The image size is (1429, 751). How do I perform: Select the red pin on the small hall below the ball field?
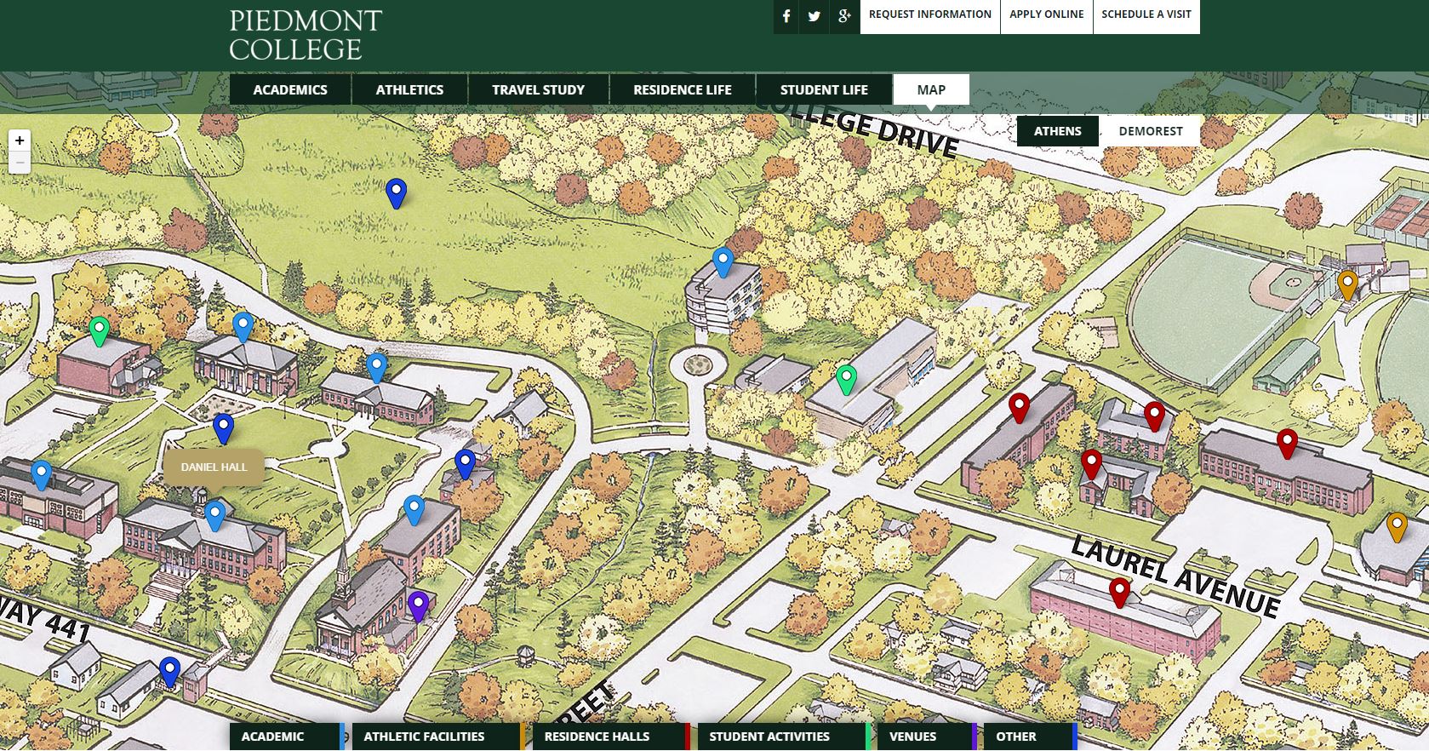coord(1154,416)
